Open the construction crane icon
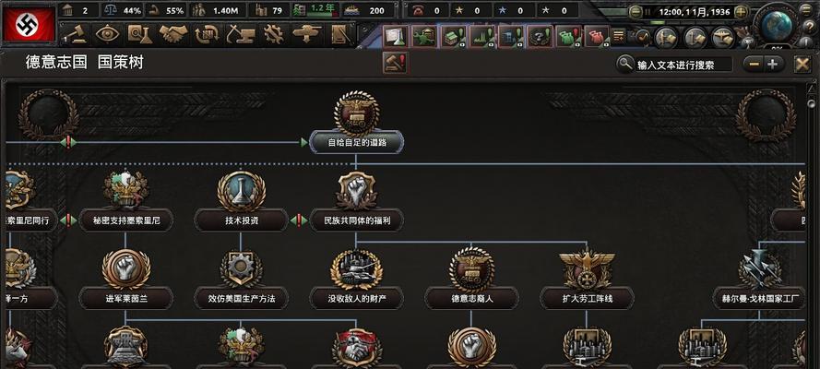Image resolution: width=820 pixels, height=369 pixels. [x=240, y=34]
